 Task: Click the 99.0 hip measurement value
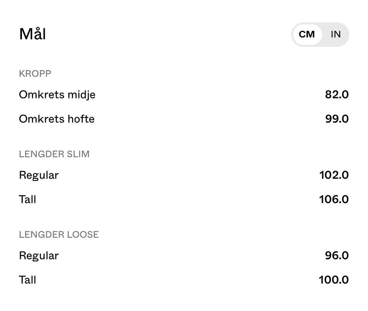pyautogui.click(x=337, y=119)
